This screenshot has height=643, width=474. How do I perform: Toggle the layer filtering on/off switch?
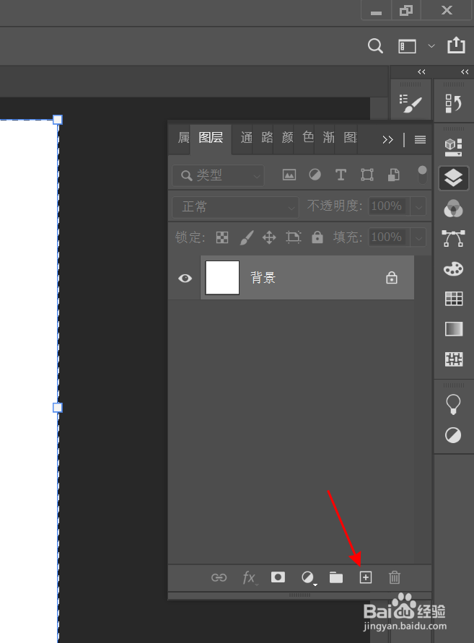(422, 175)
